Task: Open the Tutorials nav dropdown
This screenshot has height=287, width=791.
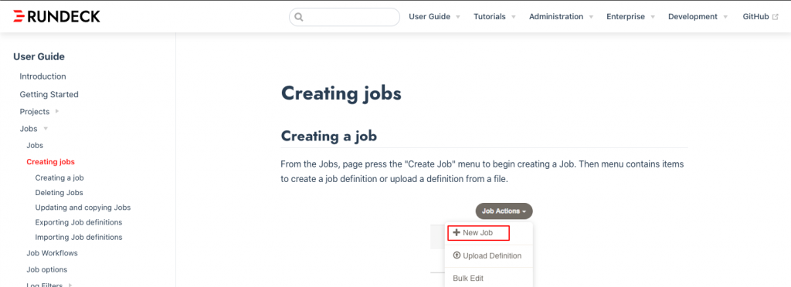Action: coord(494,17)
